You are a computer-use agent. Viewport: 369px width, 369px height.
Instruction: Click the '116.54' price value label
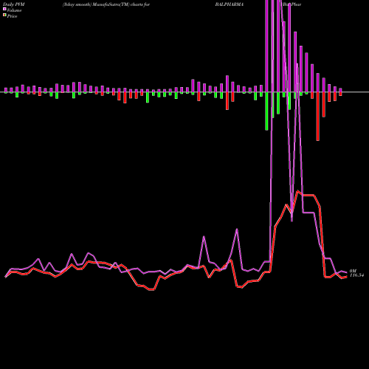click(356, 275)
